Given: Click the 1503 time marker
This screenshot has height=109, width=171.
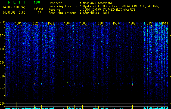Looking at the screenshot, I should (51, 23).
